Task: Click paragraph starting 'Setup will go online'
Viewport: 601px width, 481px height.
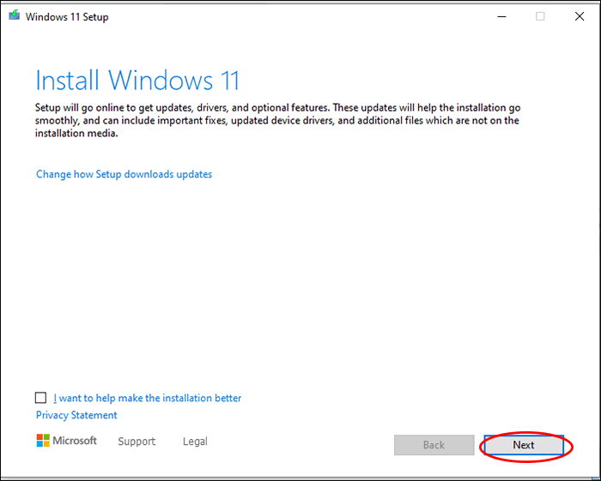Action: point(277,121)
